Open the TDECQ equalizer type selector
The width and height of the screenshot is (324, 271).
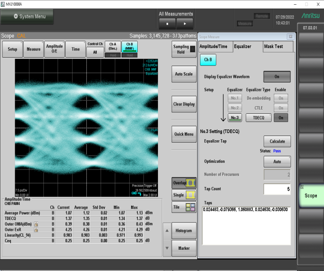tap(258, 118)
